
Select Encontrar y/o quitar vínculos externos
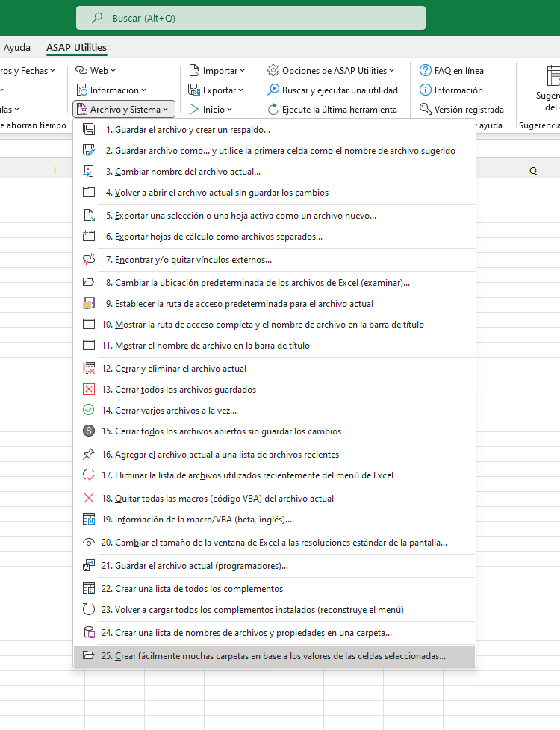(x=275, y=259)
